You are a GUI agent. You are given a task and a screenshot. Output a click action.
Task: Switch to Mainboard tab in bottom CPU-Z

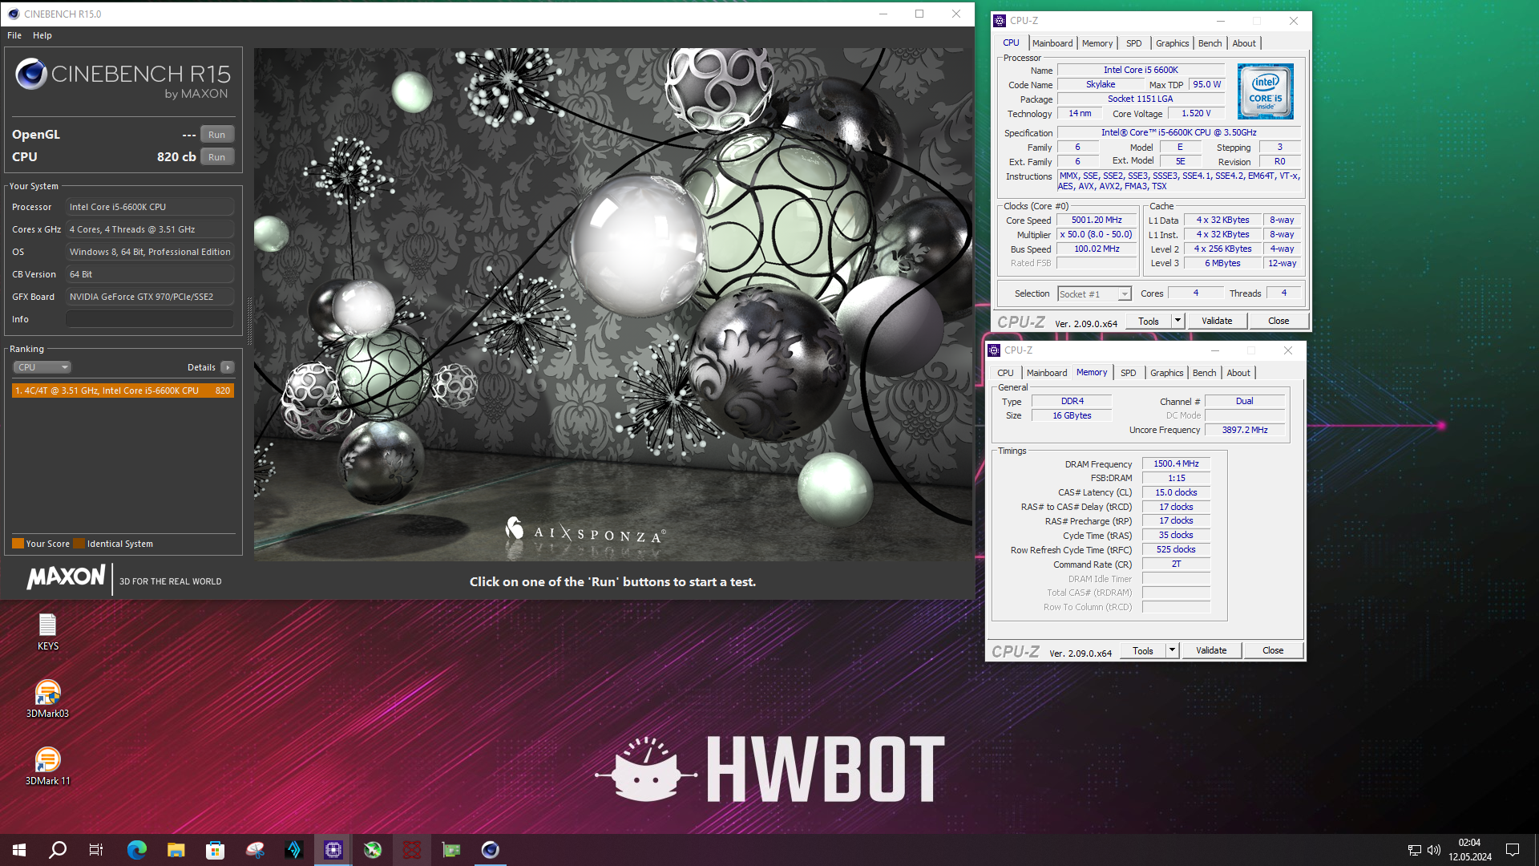pos(1047,373)
